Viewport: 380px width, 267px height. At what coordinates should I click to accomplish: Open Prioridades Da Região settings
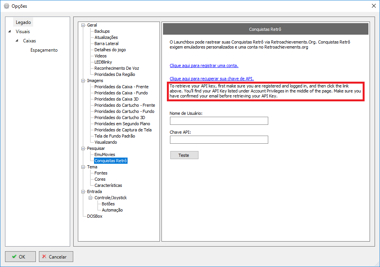click(x=114, y=75)
